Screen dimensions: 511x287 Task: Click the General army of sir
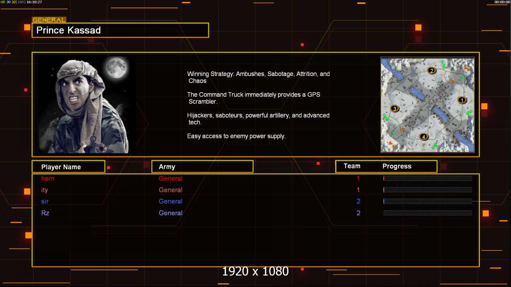[171, 201]
